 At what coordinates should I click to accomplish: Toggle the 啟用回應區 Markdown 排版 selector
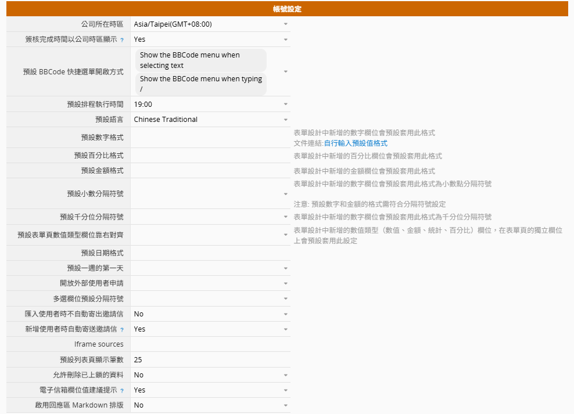tap(210, 405)
